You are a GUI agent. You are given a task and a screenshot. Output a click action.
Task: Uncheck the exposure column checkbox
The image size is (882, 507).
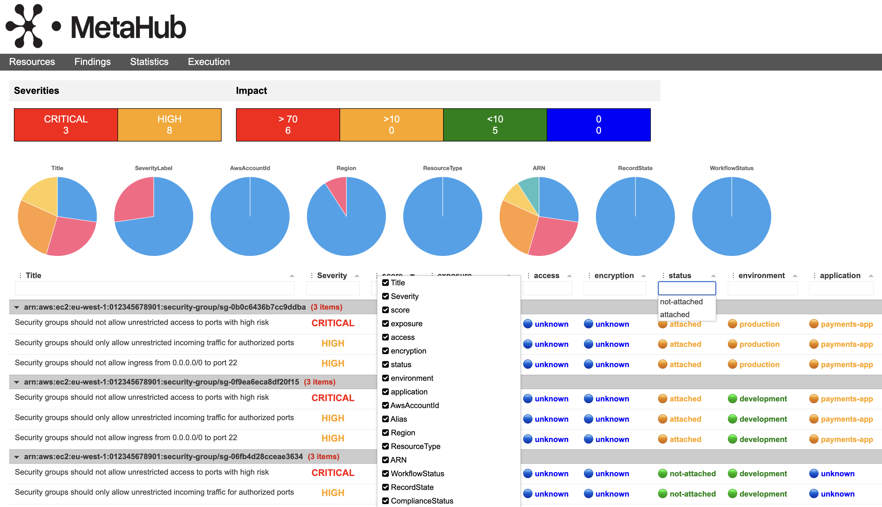point(385,324)
